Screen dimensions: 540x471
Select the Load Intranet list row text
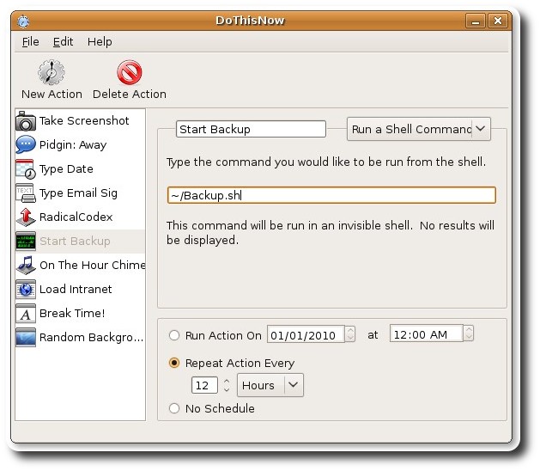(76, 289)
